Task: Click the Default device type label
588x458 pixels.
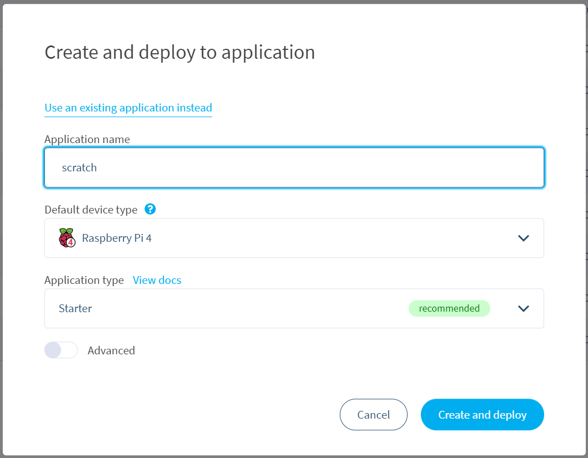Action: click(91, 210)
